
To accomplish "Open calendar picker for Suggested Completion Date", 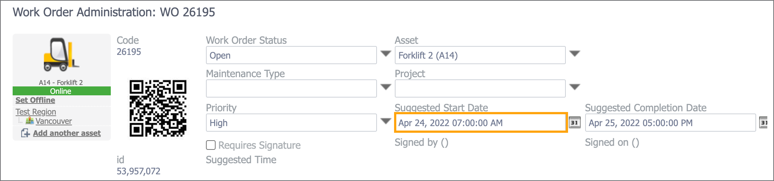I will coord(764,123).
